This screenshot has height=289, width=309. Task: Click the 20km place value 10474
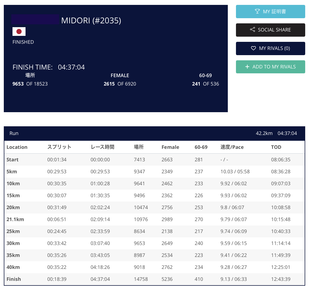[x=141, y=208]
